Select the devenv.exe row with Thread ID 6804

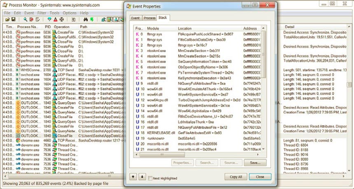click(x=63, y=145)
